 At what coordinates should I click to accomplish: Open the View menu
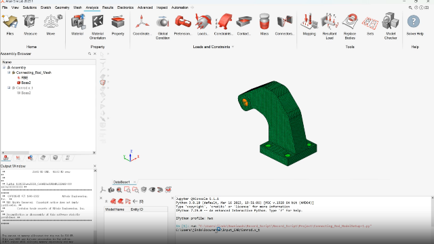click(x=15, y=7)
